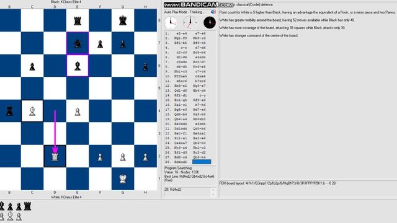Screen dimensions: 397x223
Task: Click the empty e5 square
Action: (x=78, y=88)
